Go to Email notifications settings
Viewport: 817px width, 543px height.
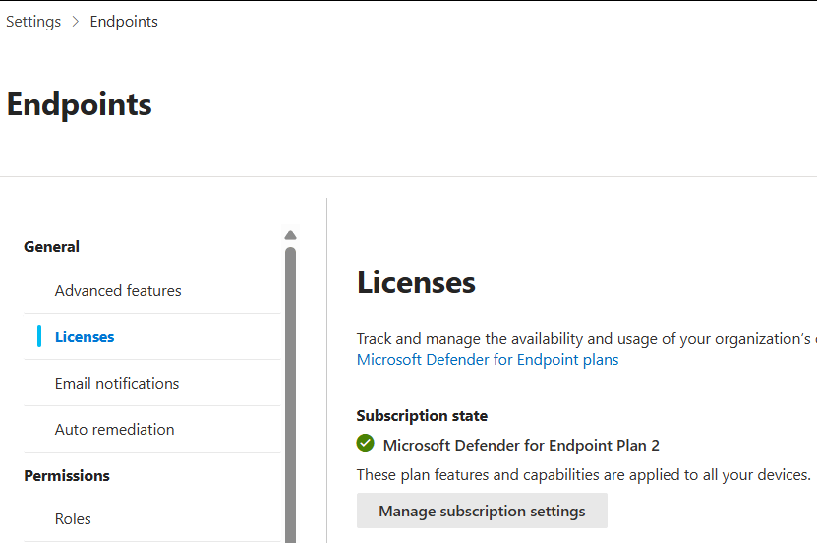click(x=117, y=384)
